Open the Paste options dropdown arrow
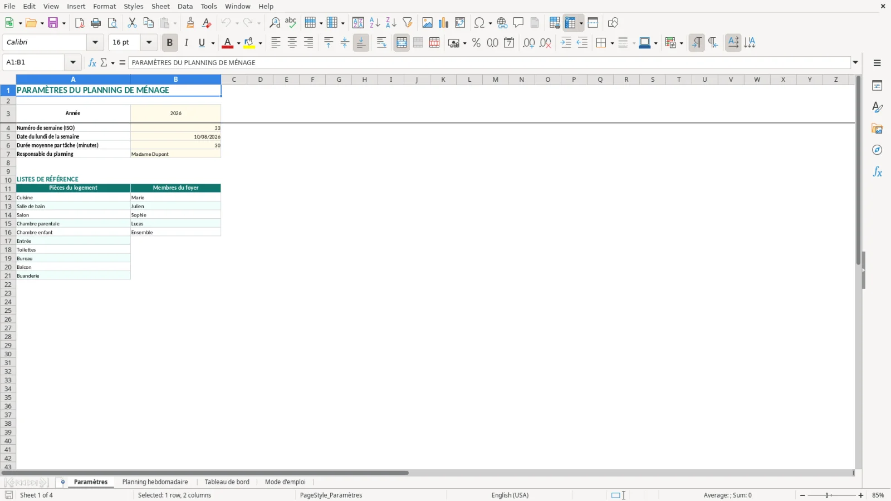 [x=175, y=23]
